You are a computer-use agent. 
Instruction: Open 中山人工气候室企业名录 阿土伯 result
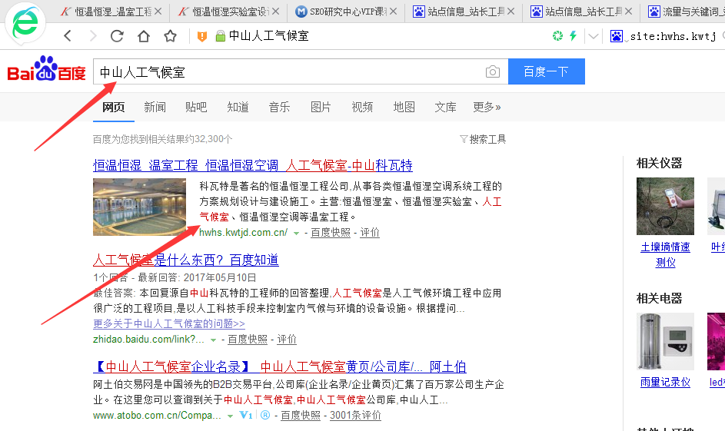280,366
